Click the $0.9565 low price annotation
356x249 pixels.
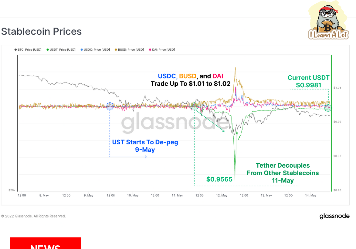click(x=219, y=179)
